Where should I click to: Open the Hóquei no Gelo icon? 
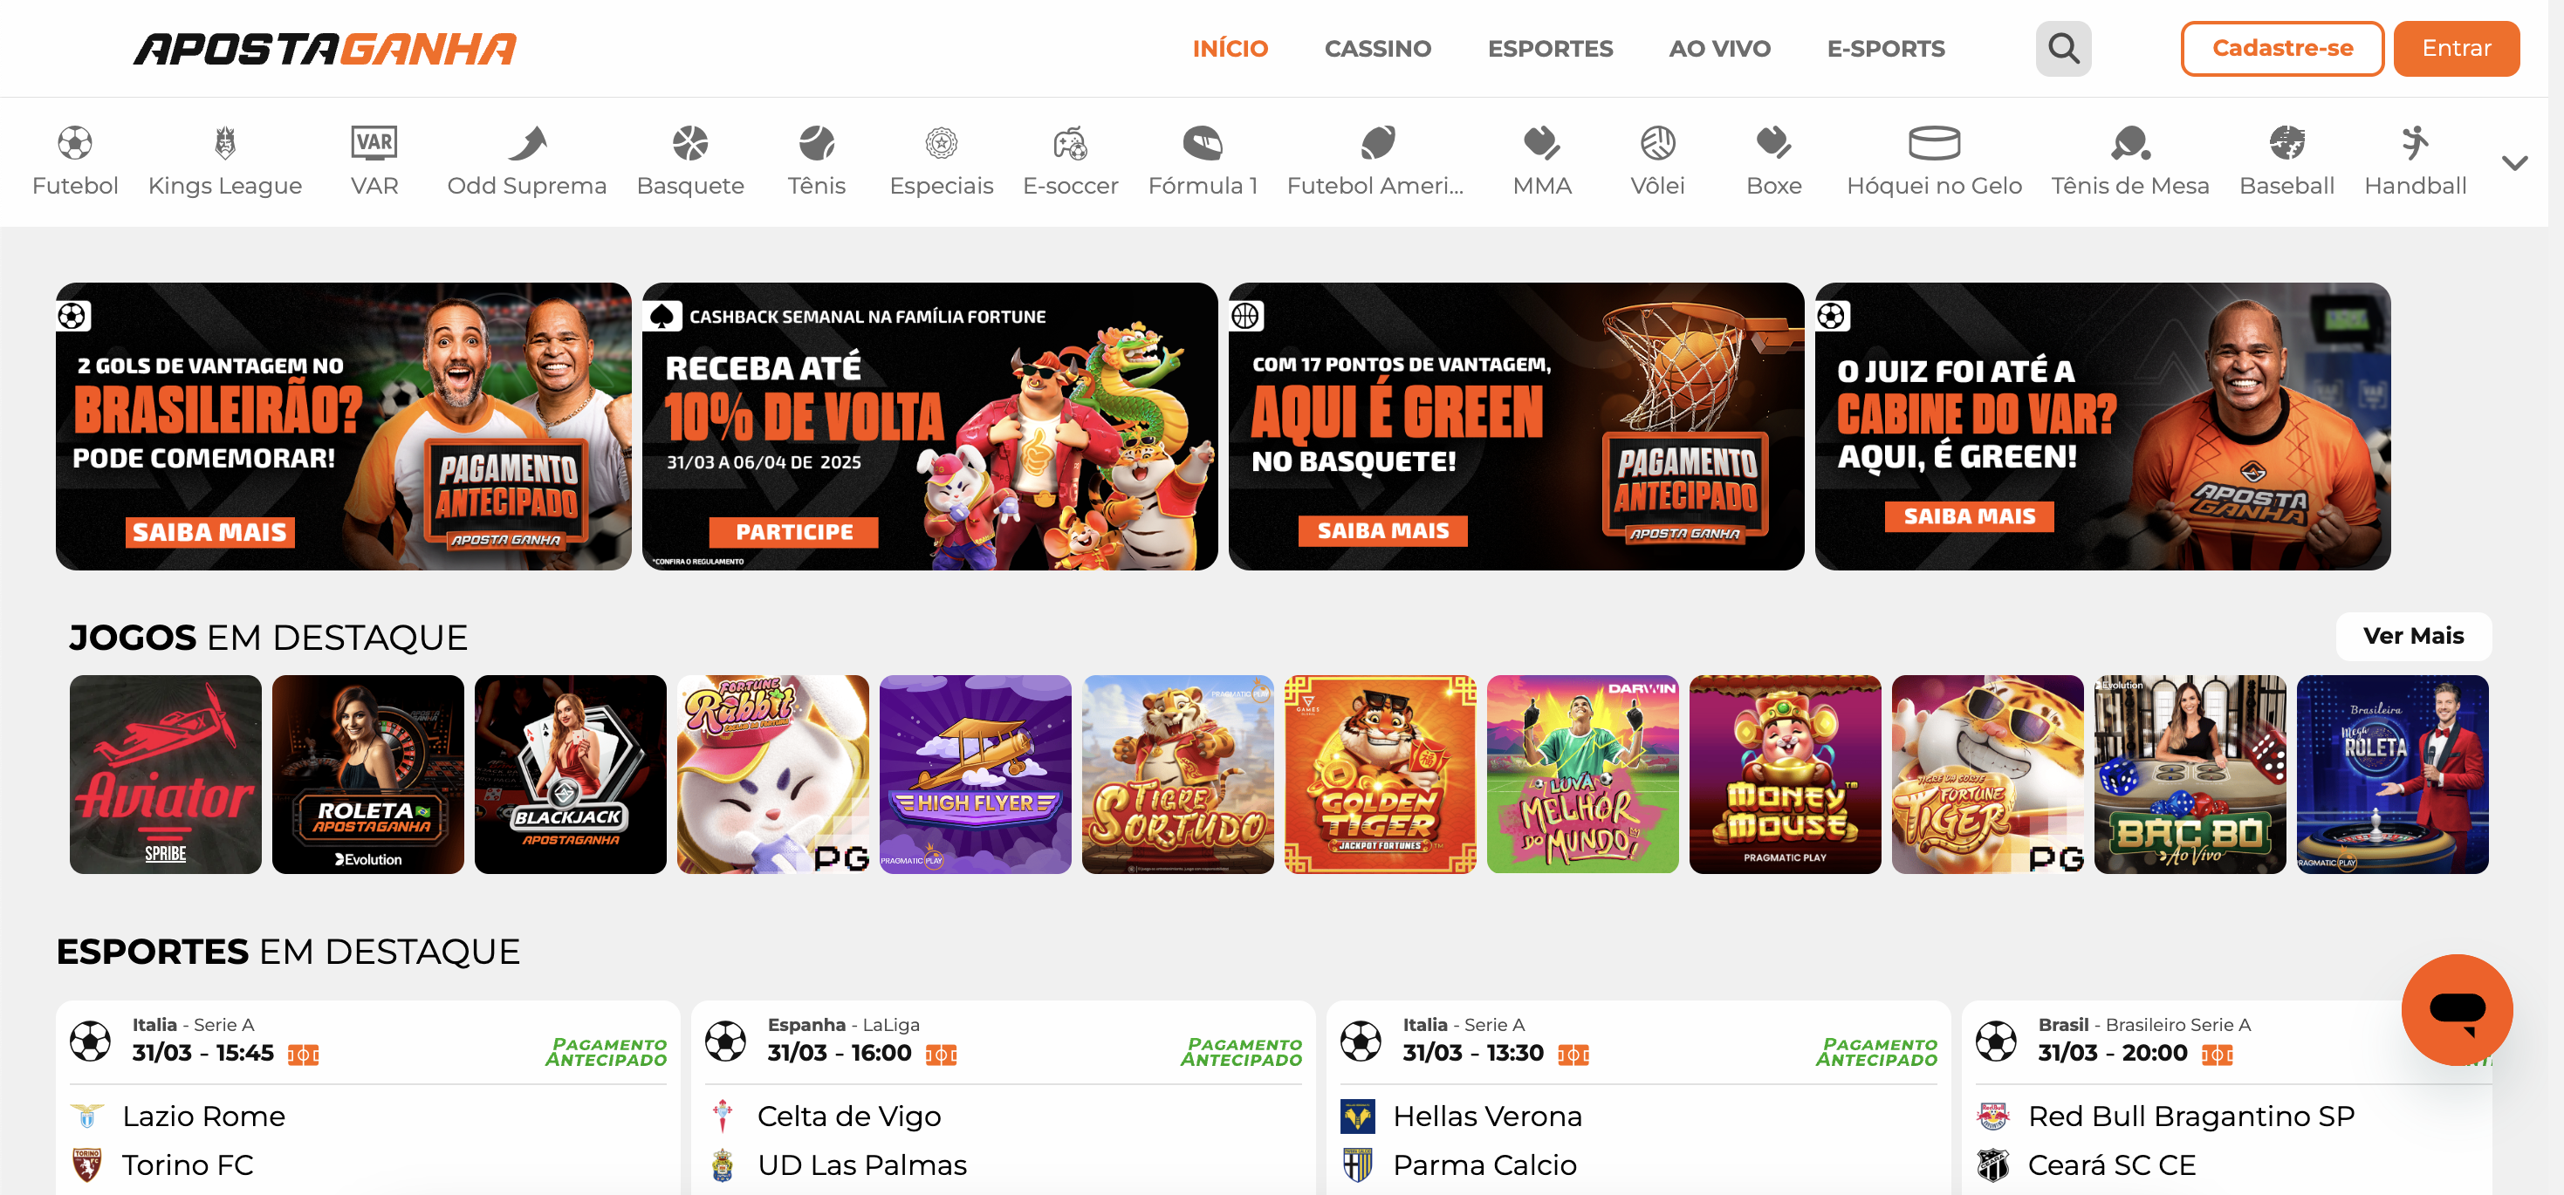coord(1933,143)
